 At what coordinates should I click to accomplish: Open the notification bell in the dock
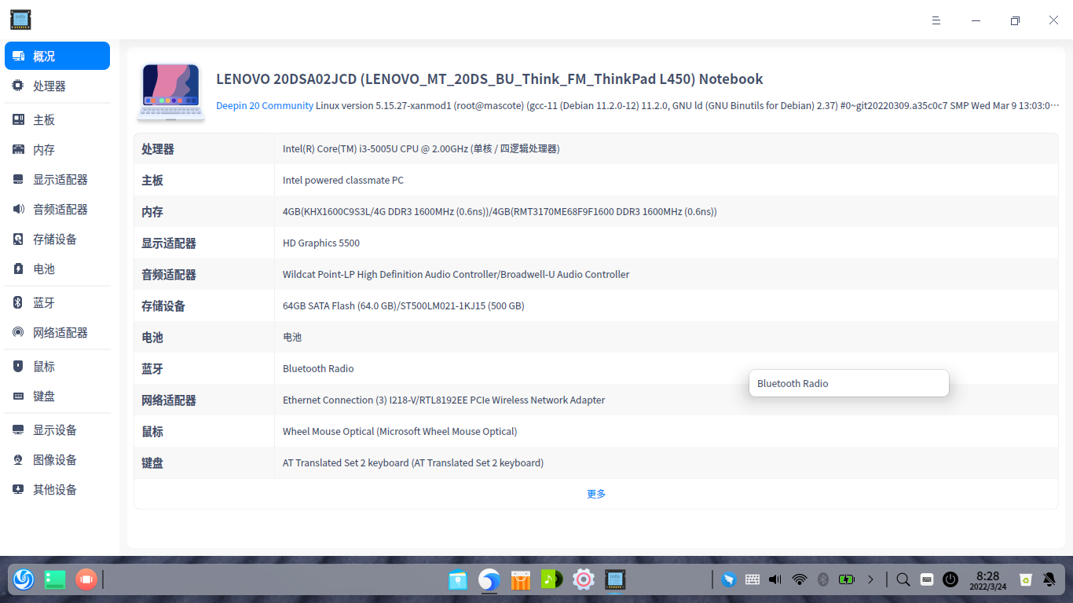coord(1049,579)
